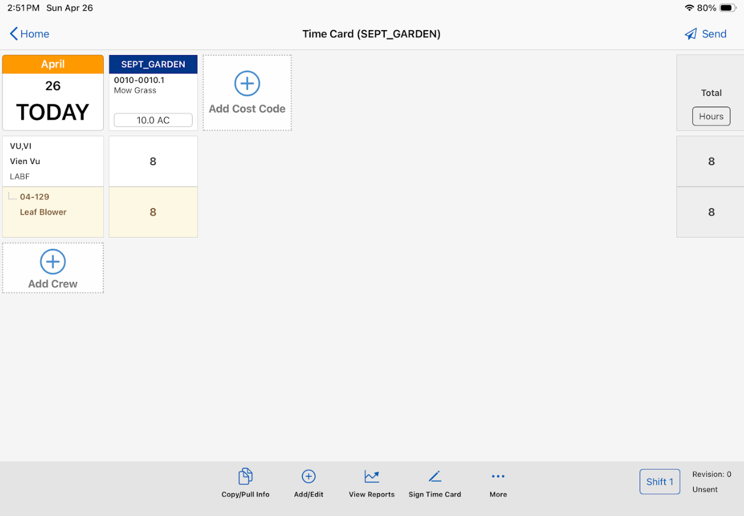The width and height of the screenshot is (744, 516).
Task: Tap the paper plane Send icon
Action: tap(691, 34)
